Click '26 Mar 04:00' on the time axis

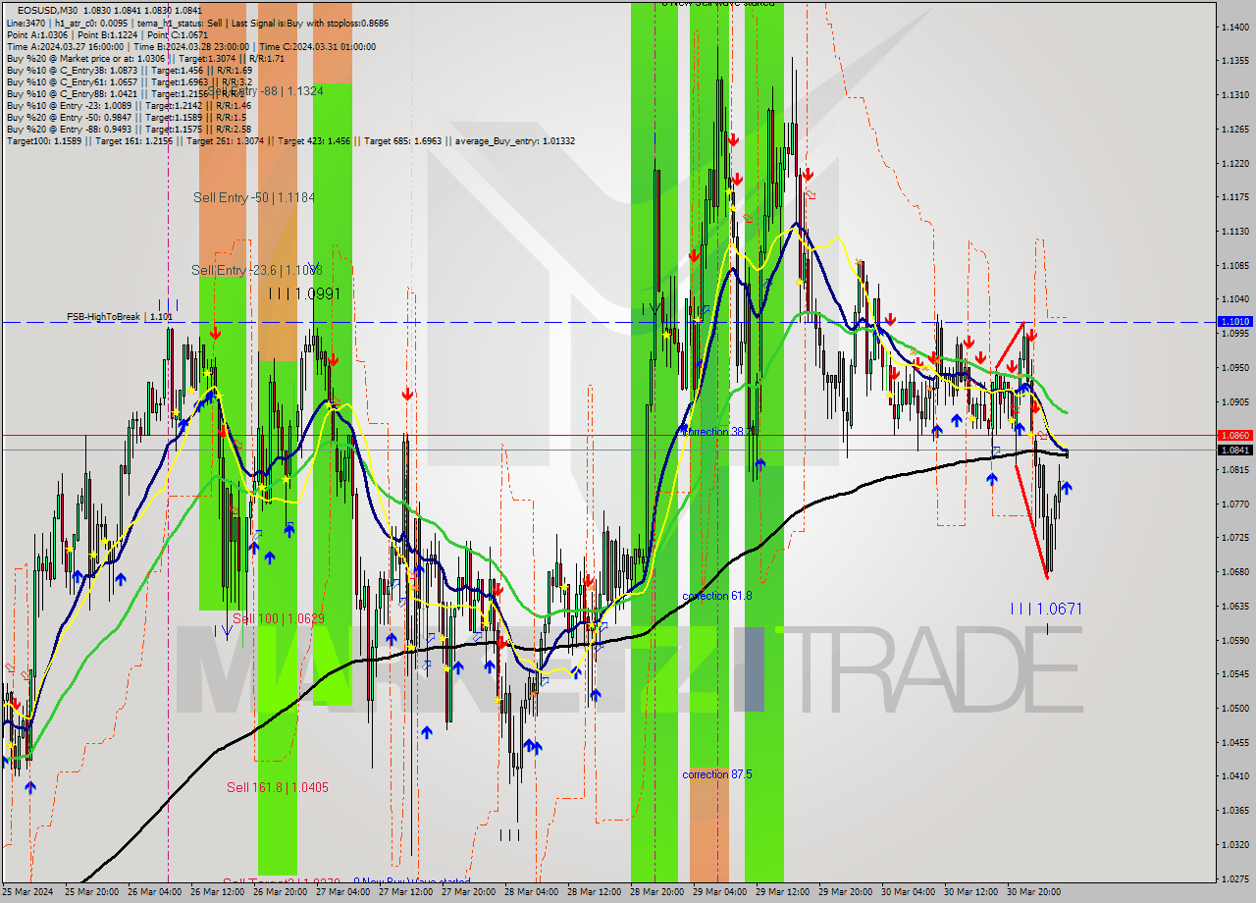click(157, 892)
